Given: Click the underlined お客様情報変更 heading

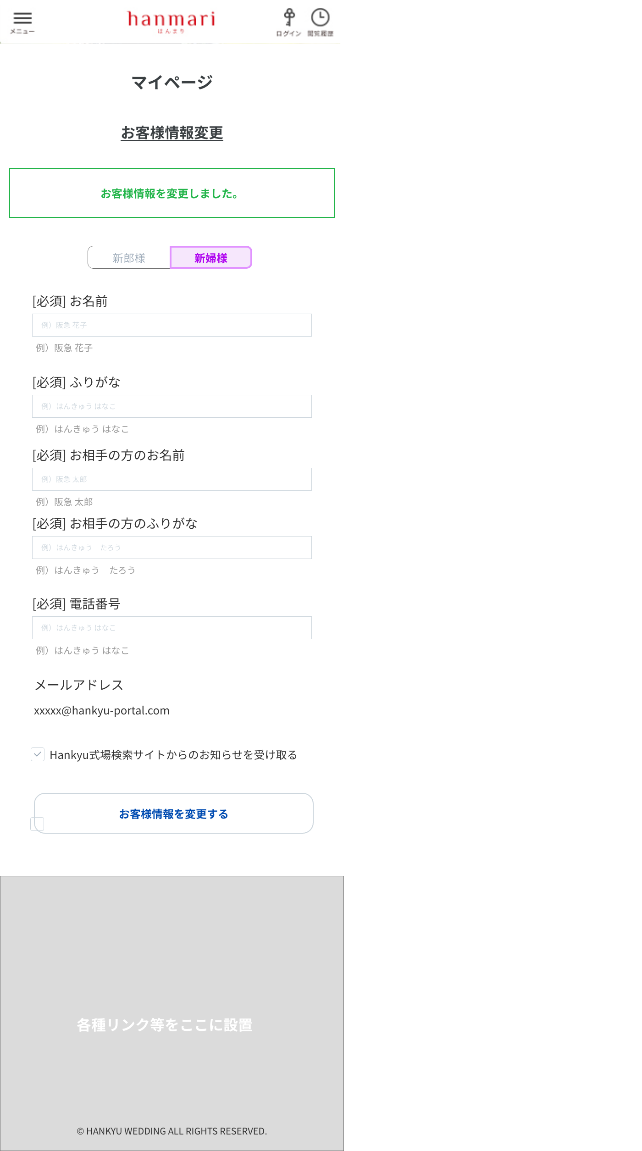Looking at the screenshot, I should pos(172,133).
